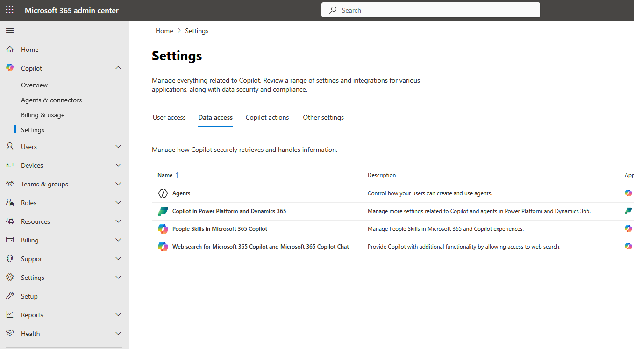The height and width of the screenshot is (349, 634).
Task: Select the Copilot icon in the sidebar
Action: (x=9, y=68)
